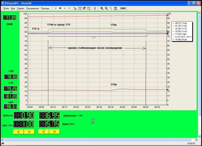The height and width of the screenshot is (146, 202).
Task: Decrease Длт.Уст setpoint with left arrow button
Action: coord(18,131)
